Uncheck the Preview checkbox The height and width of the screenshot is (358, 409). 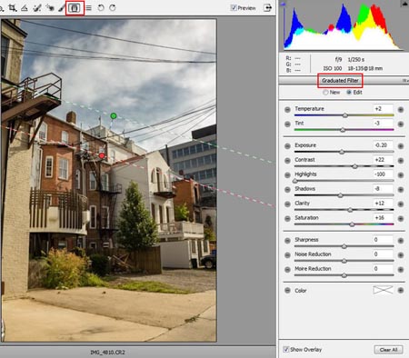(234, 8)
